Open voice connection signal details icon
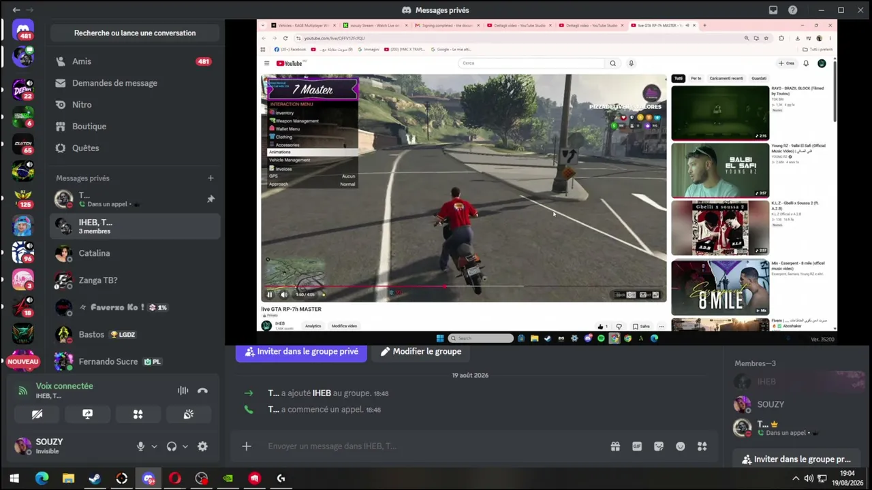Screen dimensions: 872x490 [x=22, y=391]
